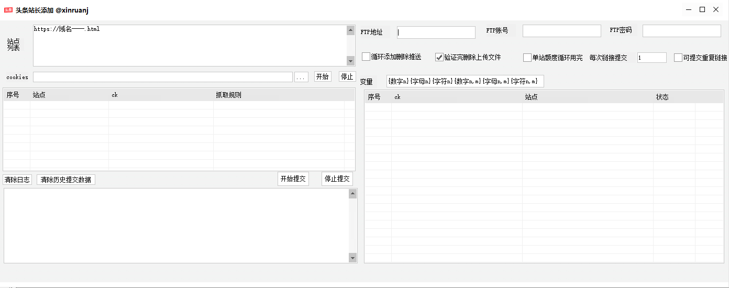Image resolution: width=729 pixels, height=288 pixels.
Task: Click the FTP地址 input field
Action: (436, 32)
